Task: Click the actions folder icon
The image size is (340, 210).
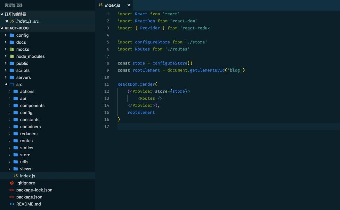Action: point(16,91)
